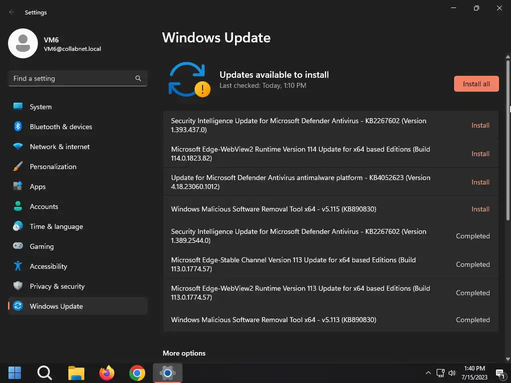This screenshot has width=511, height=383.
Task: Select Accounts in the sidebar
Action: pyautogui.click(x=77, y=206)
